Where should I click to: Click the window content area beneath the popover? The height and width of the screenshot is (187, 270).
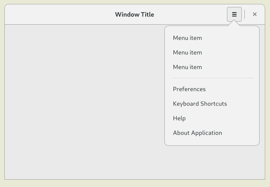pyautogui.click(x=212, y=163)
